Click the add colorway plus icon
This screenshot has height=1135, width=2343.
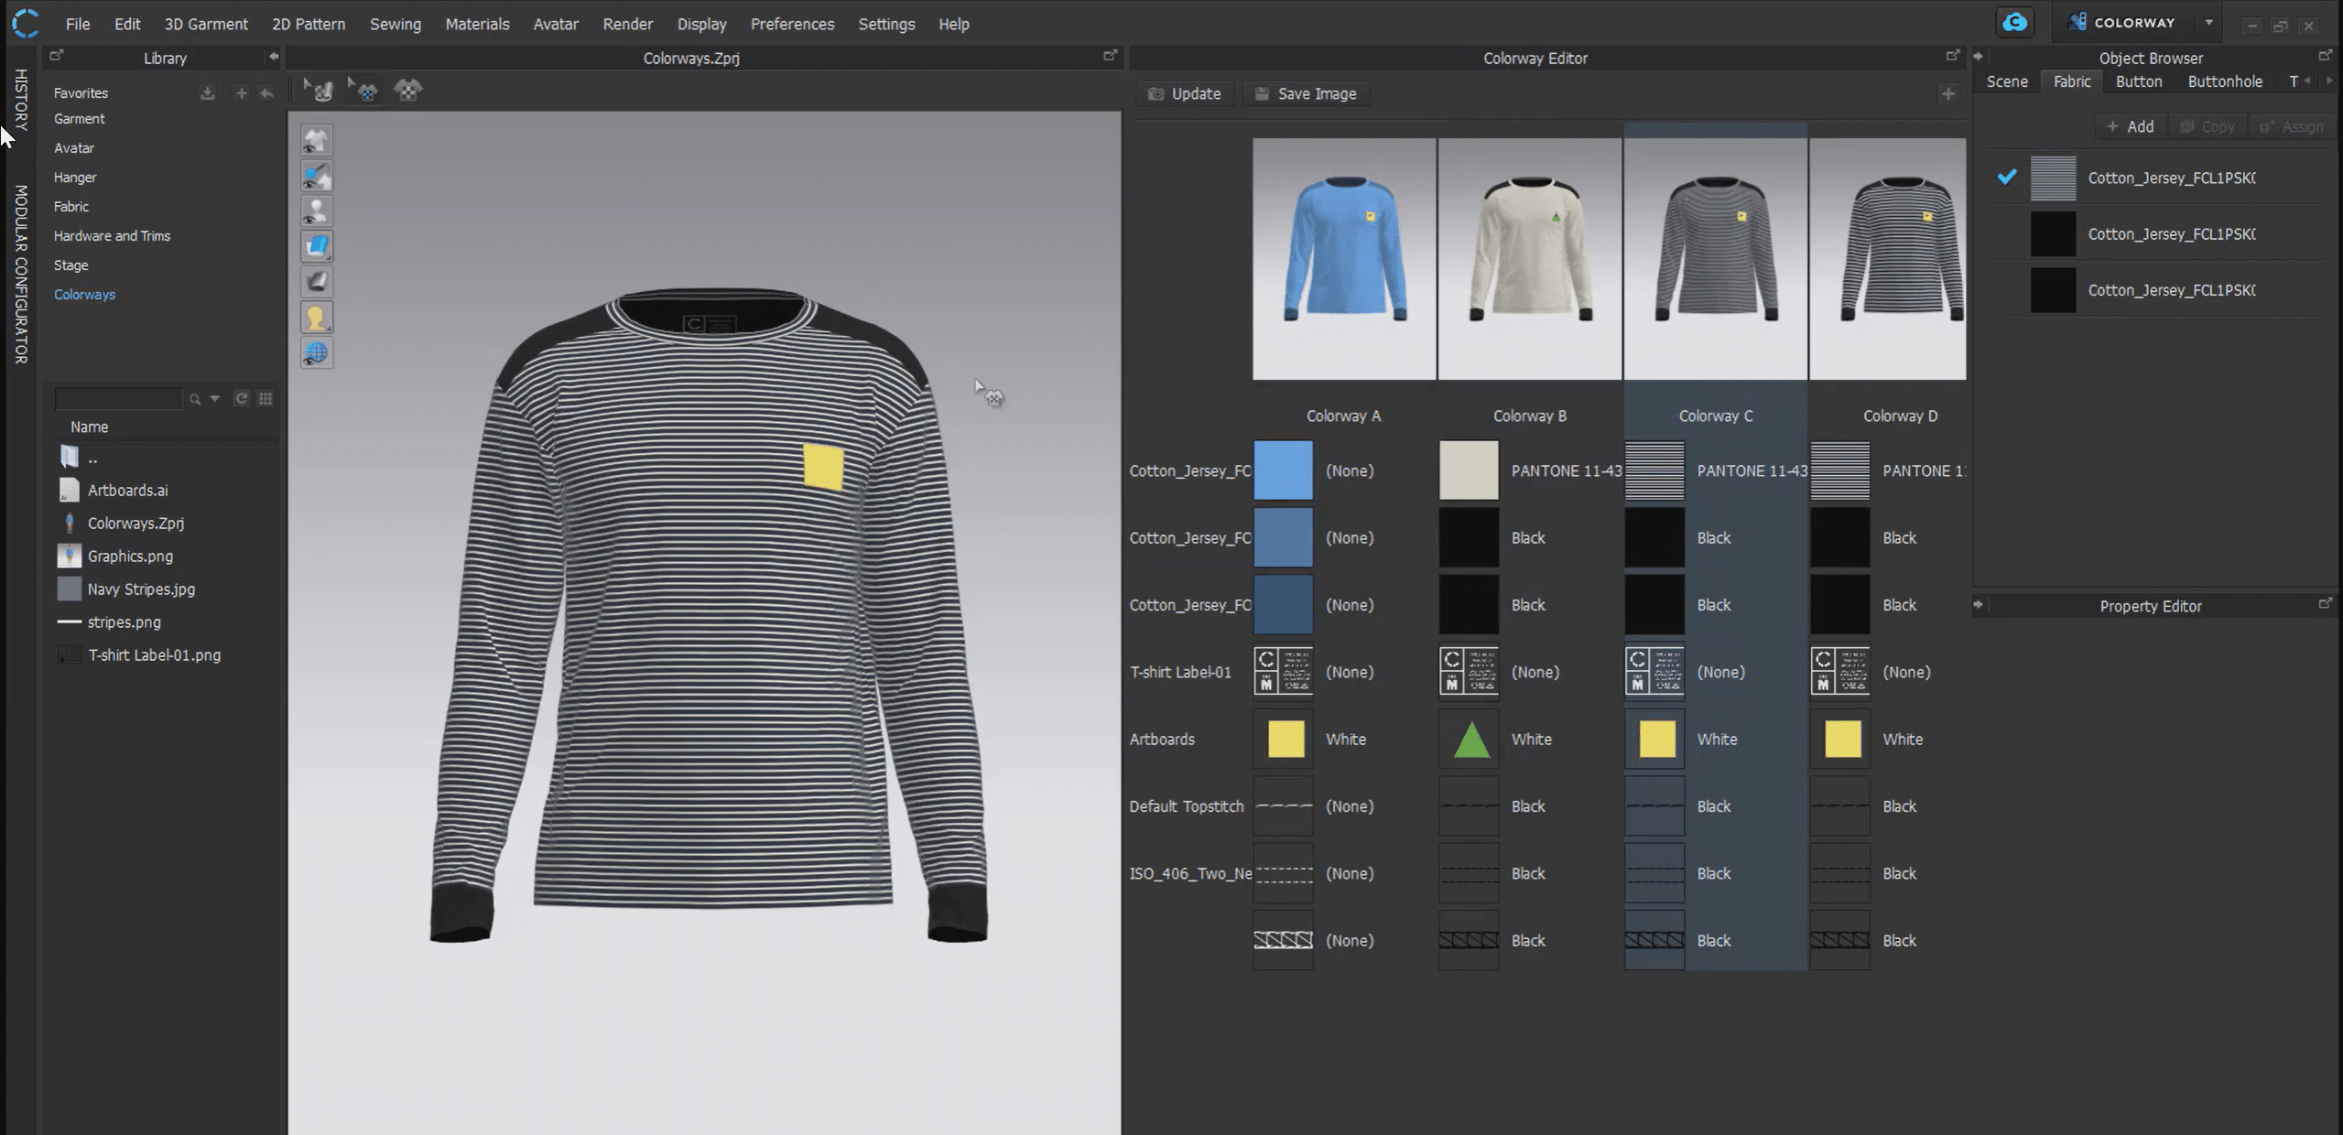tap(1947, 94)
